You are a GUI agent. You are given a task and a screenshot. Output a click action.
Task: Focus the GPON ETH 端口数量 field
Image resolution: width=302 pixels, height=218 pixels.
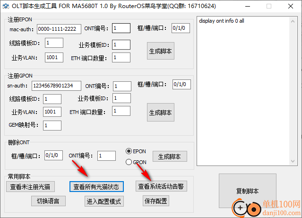click(121, 111)
